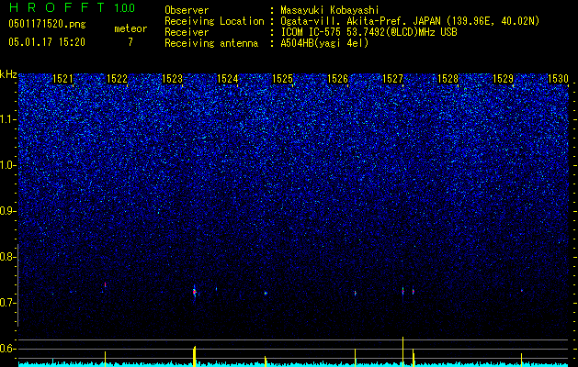Click observer name Masayuki Kobayashi
This screenshot has width=578, height=367.
pyautogui.click(x=330, y=10)
